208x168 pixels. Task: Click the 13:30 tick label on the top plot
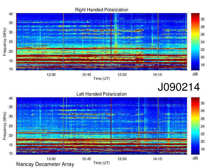coord(122,75)
